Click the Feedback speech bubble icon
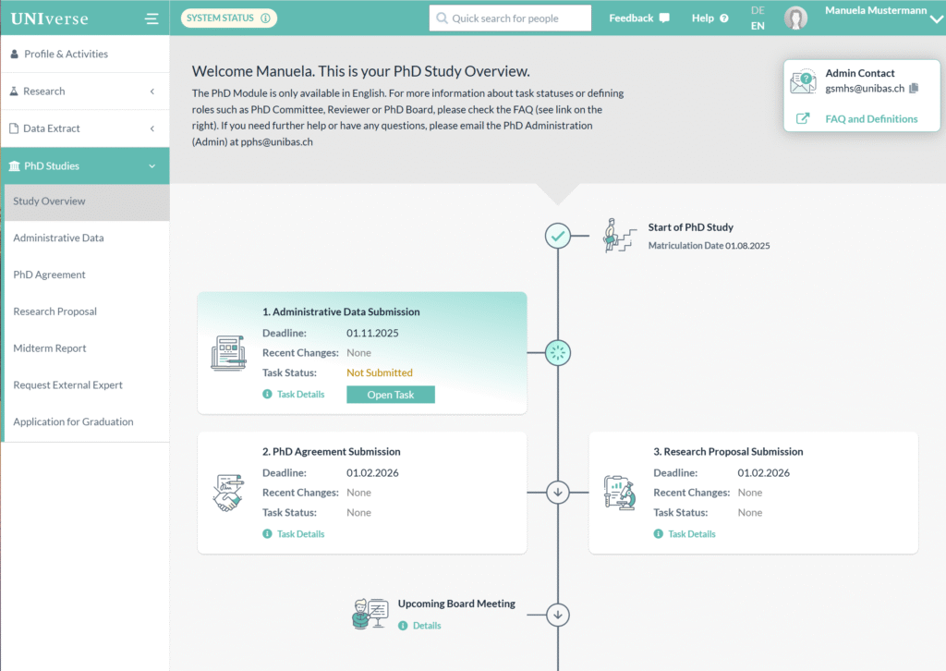 [x=664, y=18]
